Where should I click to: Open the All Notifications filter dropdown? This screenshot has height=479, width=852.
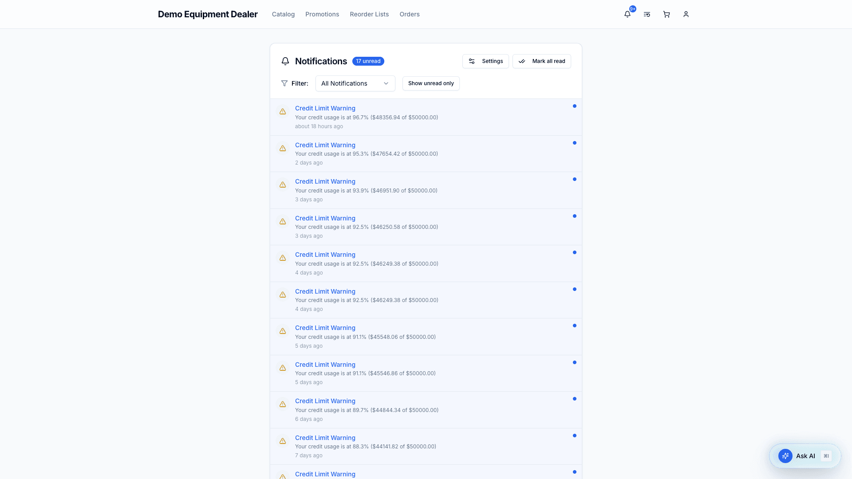(355, 83)
